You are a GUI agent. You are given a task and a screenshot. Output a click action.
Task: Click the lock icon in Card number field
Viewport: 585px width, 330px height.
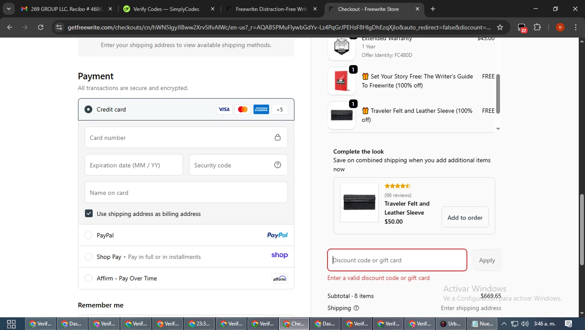pos(278,138)
